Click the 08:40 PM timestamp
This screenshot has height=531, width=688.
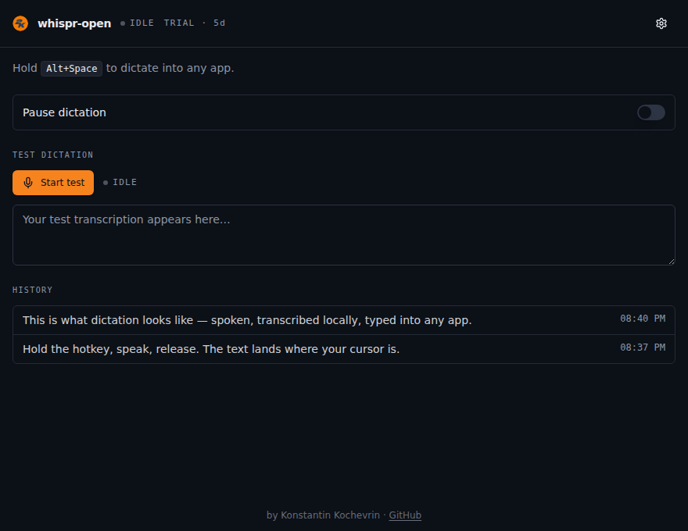tap(643, 319)
